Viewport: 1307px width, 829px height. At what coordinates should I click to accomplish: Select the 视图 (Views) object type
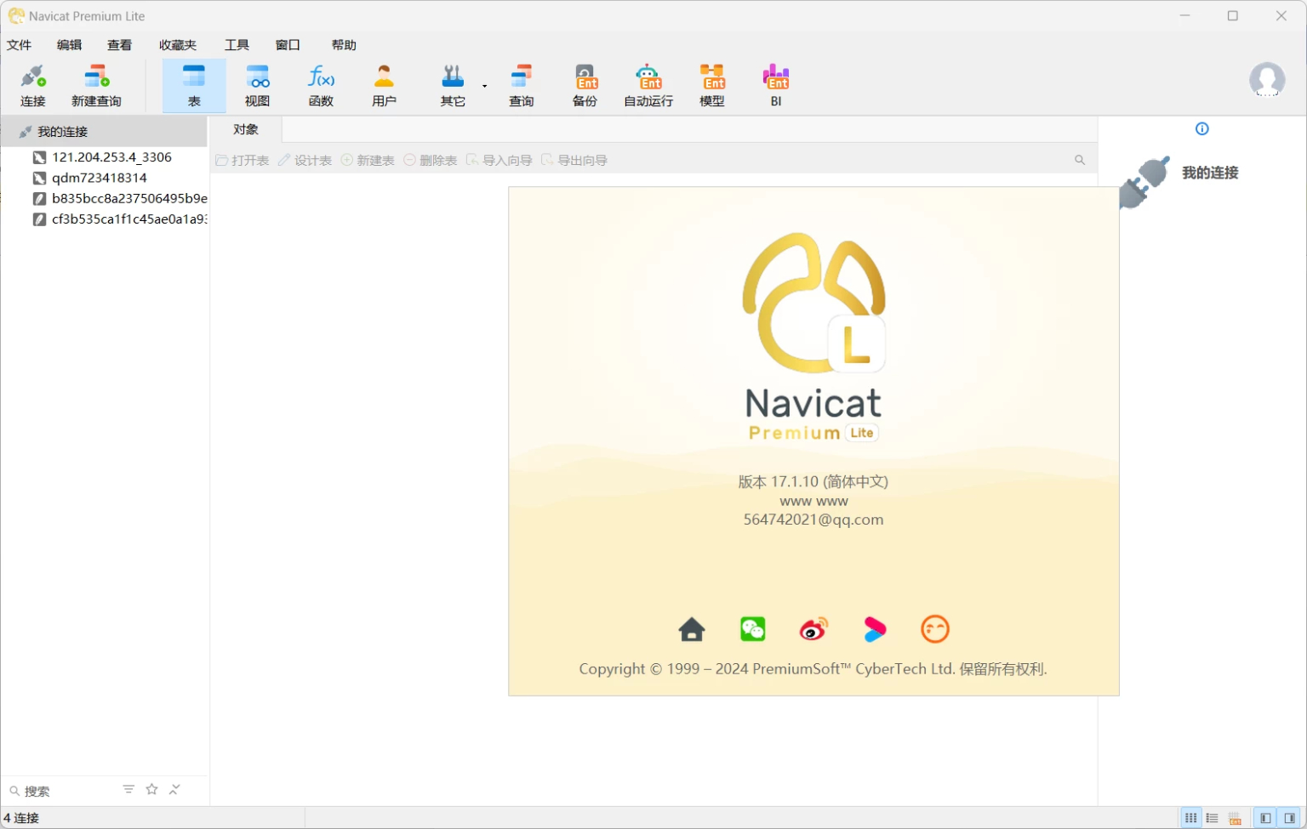point(257,84)
